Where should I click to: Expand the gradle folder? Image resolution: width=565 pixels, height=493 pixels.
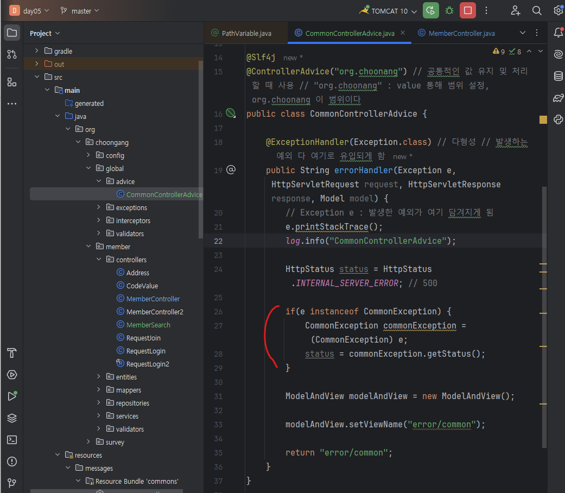pos(36,51)
